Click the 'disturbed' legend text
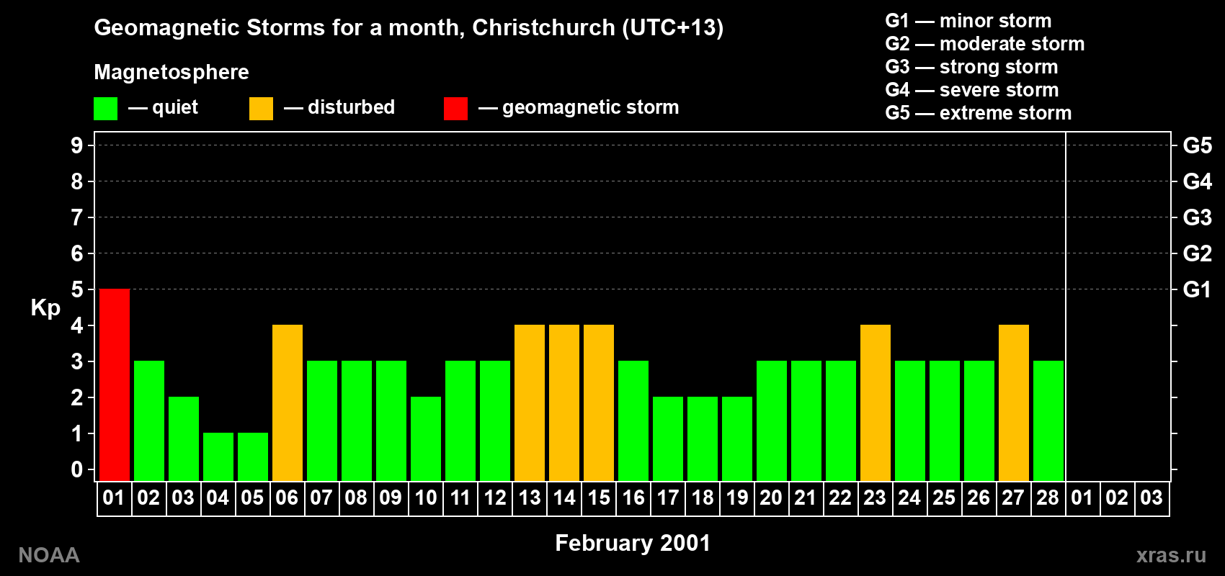Image resolution: width=1225 pixels, height=576 pixels. click(x=352, y=107)
